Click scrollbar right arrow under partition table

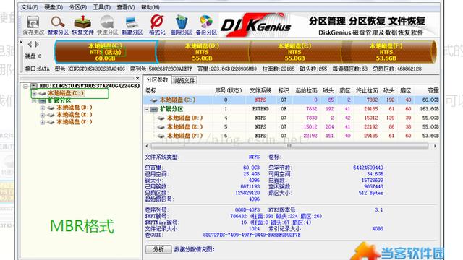(435, 146)
